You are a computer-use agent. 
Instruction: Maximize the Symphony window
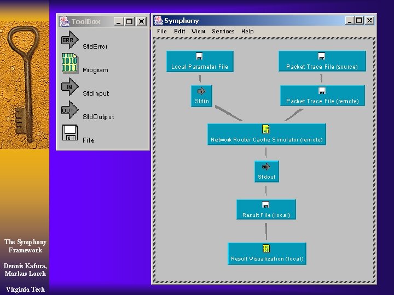click(359, 21)
